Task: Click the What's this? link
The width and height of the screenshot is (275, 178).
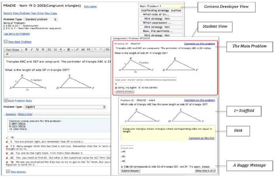Action: (25, 114)
